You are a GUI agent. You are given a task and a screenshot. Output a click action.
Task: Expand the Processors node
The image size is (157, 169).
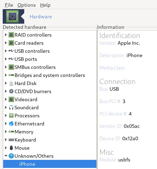[6, 115]
